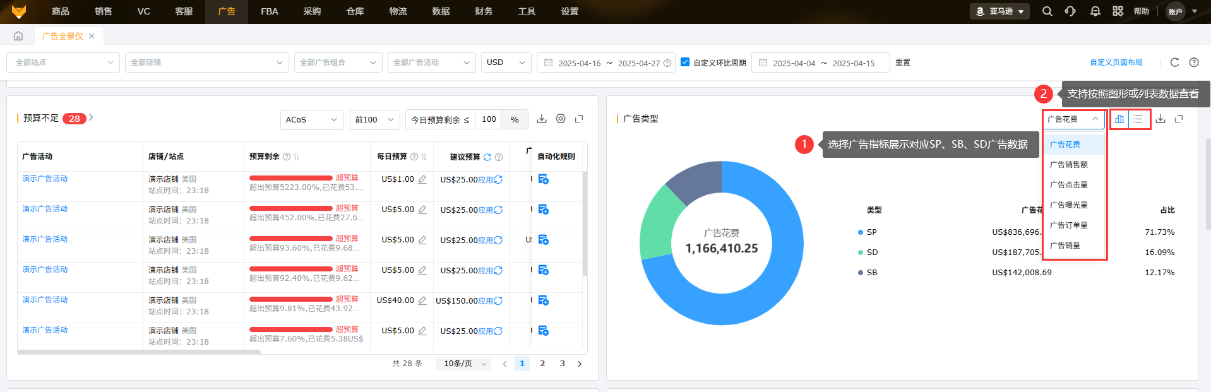Go to the home icon tab
The width and height of the screenshot is (1211, 392).
[18, 36]
